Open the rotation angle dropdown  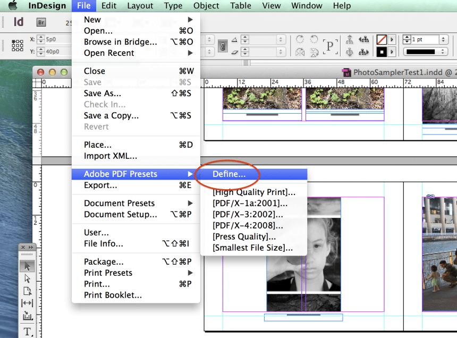coord(281,39)
